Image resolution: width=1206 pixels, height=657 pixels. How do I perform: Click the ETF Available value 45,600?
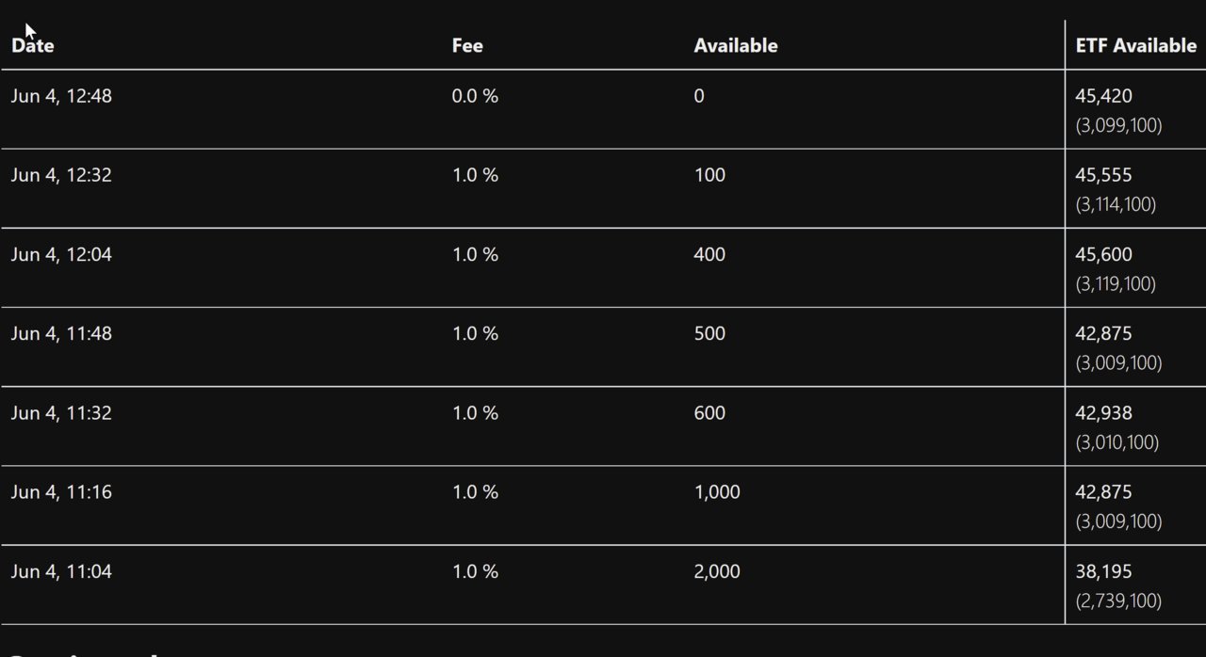coord(1103,254)
